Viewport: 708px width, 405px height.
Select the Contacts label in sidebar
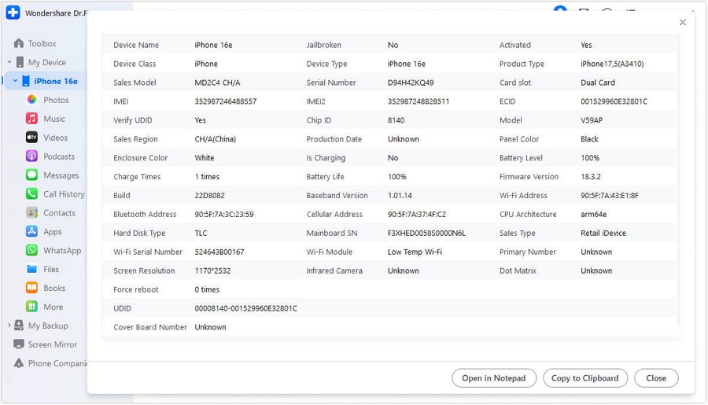click(x=59, y=213)
